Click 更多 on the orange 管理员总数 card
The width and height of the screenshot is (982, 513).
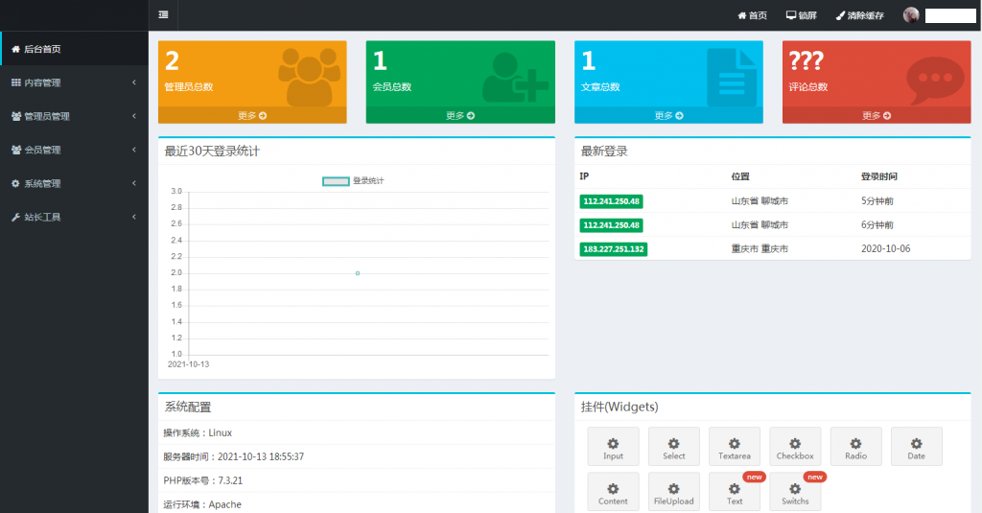click(x=252, y=115)
